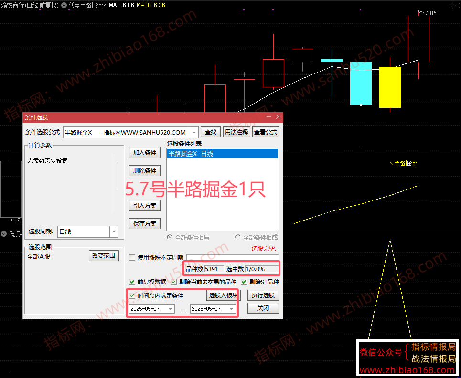Click the 渝农商行(日线.前复权) chart title

coord(30,5)
